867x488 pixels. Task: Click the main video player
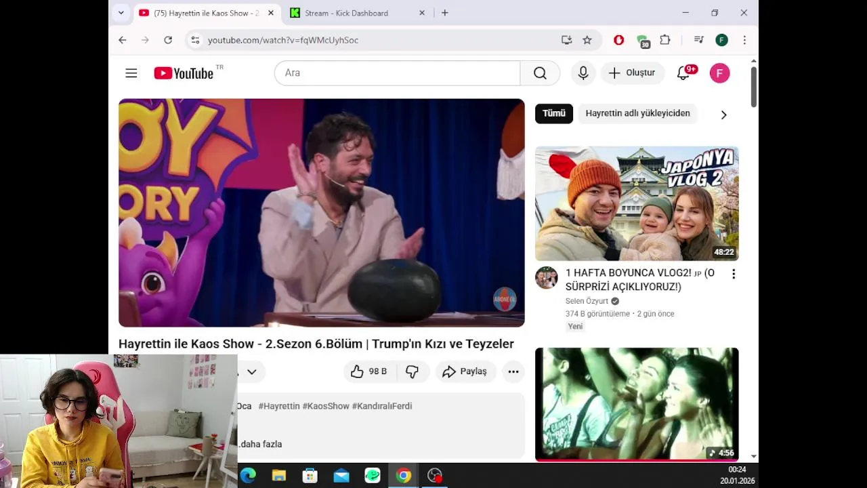[322, 213]
